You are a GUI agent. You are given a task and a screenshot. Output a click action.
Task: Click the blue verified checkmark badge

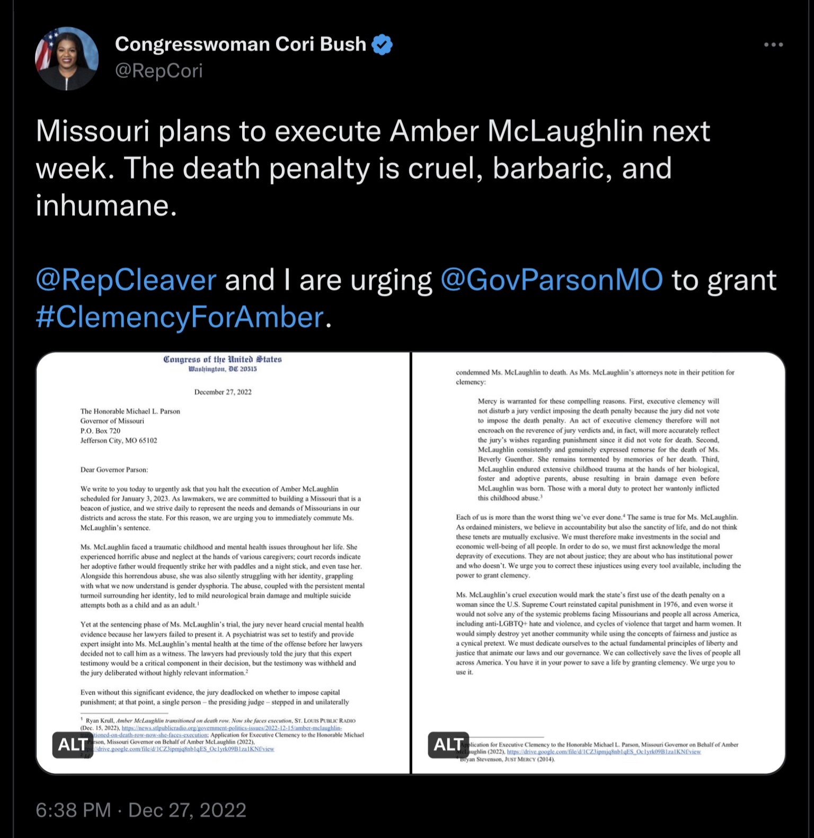click(383, 45)
